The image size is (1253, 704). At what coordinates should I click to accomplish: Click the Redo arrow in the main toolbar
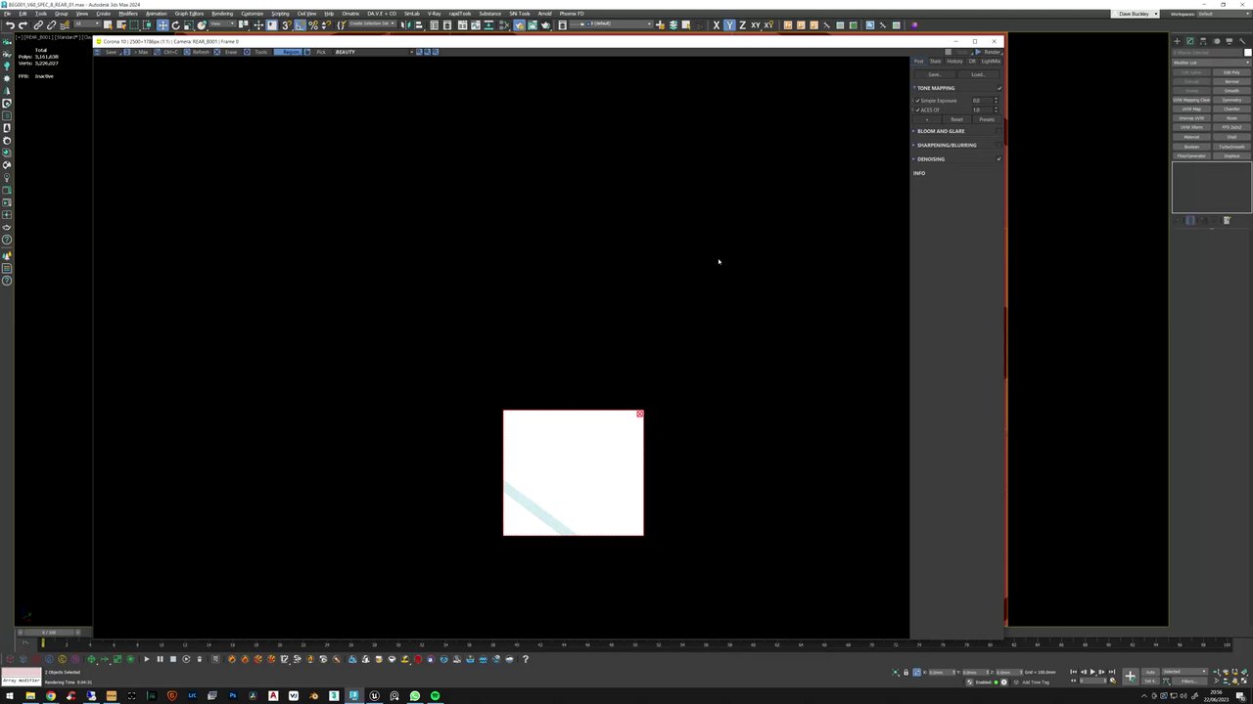point(21,25)
